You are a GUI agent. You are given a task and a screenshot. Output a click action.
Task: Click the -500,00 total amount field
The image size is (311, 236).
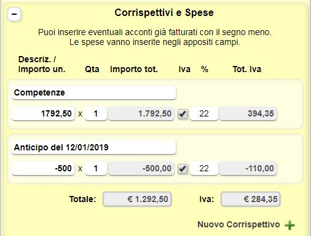tap(141, 168)
